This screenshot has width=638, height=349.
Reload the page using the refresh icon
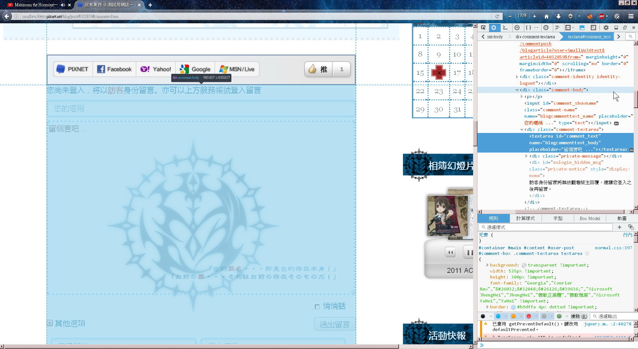pyautogui.click(x=497, y=16)
